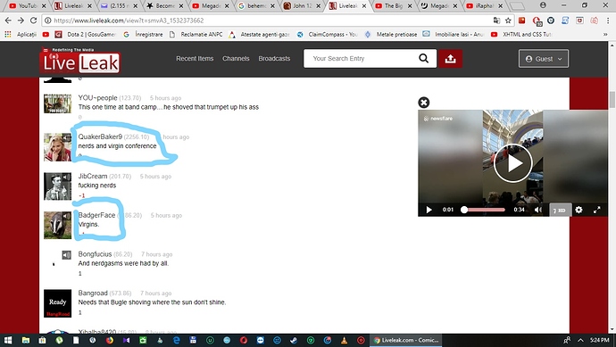Viewport: 616px width, 347px height.
Task: Click the LiveLeak logo
Action: [x=81, y=61]
